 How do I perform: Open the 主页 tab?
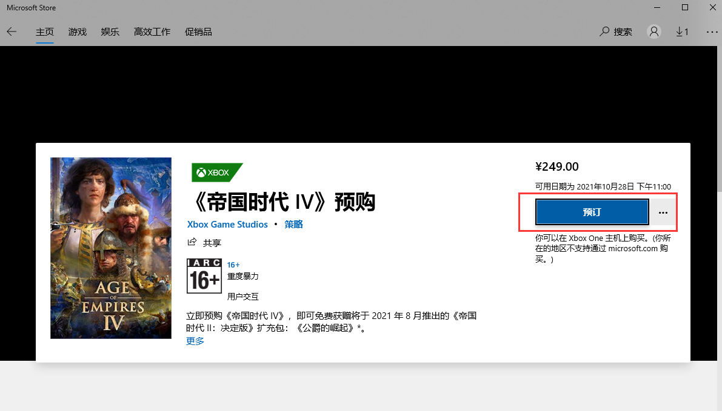pos(45,31)
